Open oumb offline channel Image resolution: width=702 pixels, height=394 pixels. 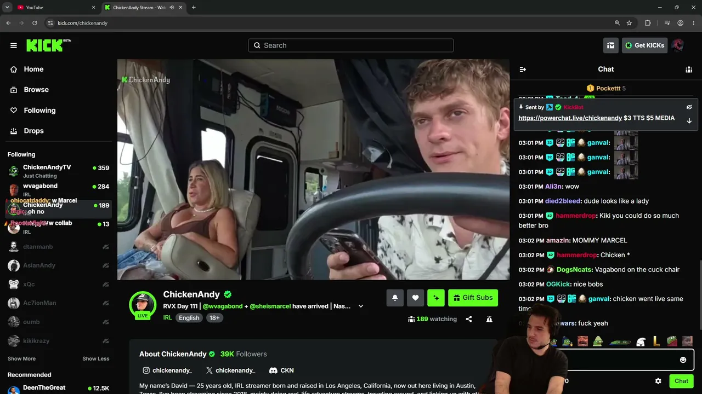tap(58, 322)
